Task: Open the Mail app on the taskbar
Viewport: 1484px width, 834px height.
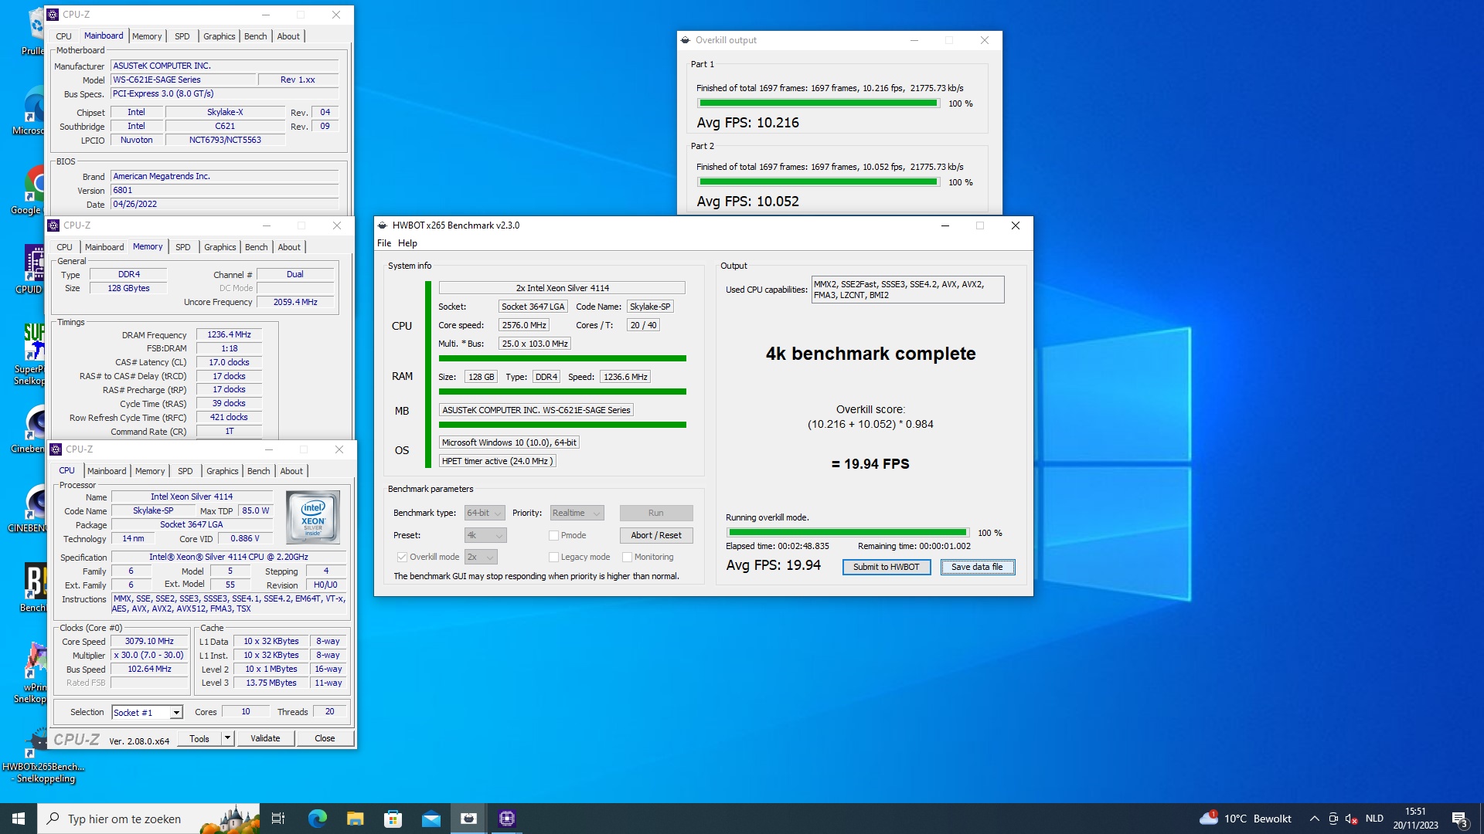Action: (431, 819)
